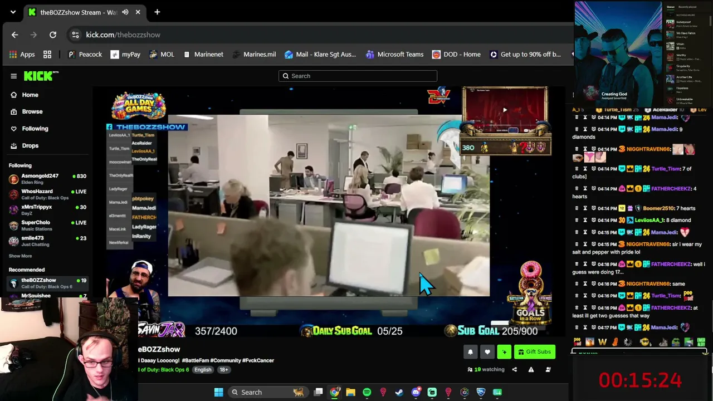Open the MOL bookmark
713x401 pixels.
point(162,55)
